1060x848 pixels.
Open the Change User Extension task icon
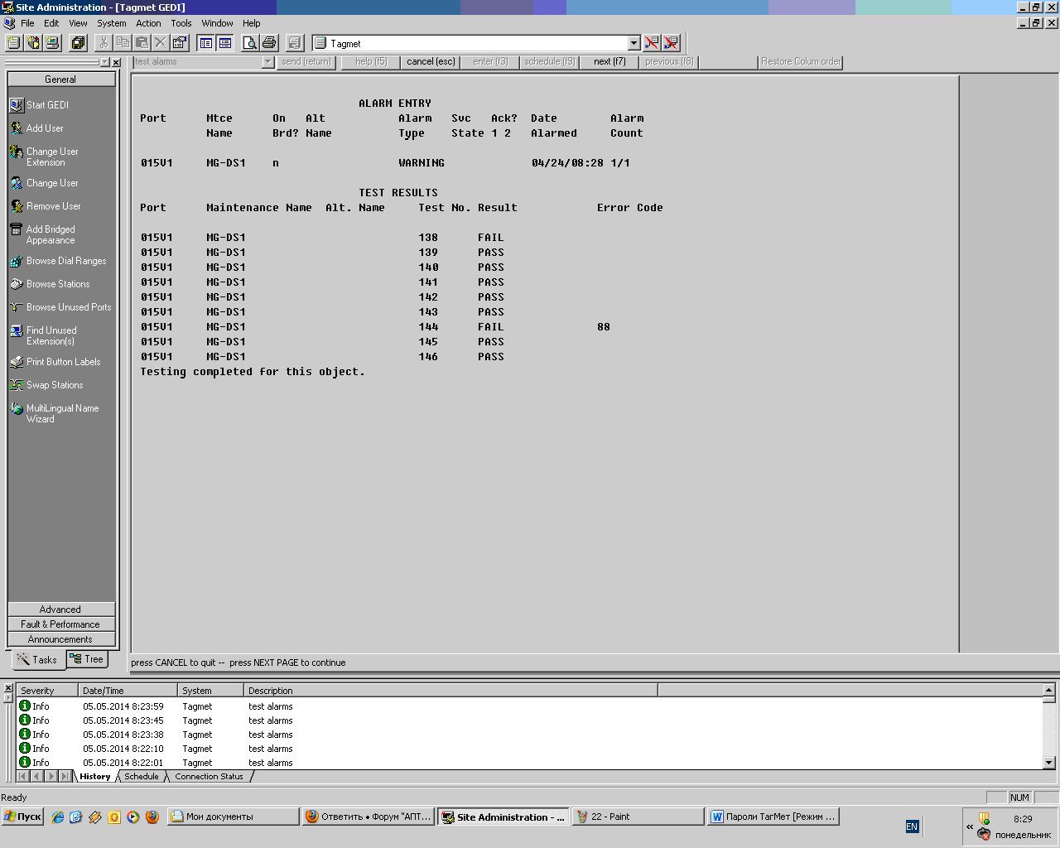[17, 152]
